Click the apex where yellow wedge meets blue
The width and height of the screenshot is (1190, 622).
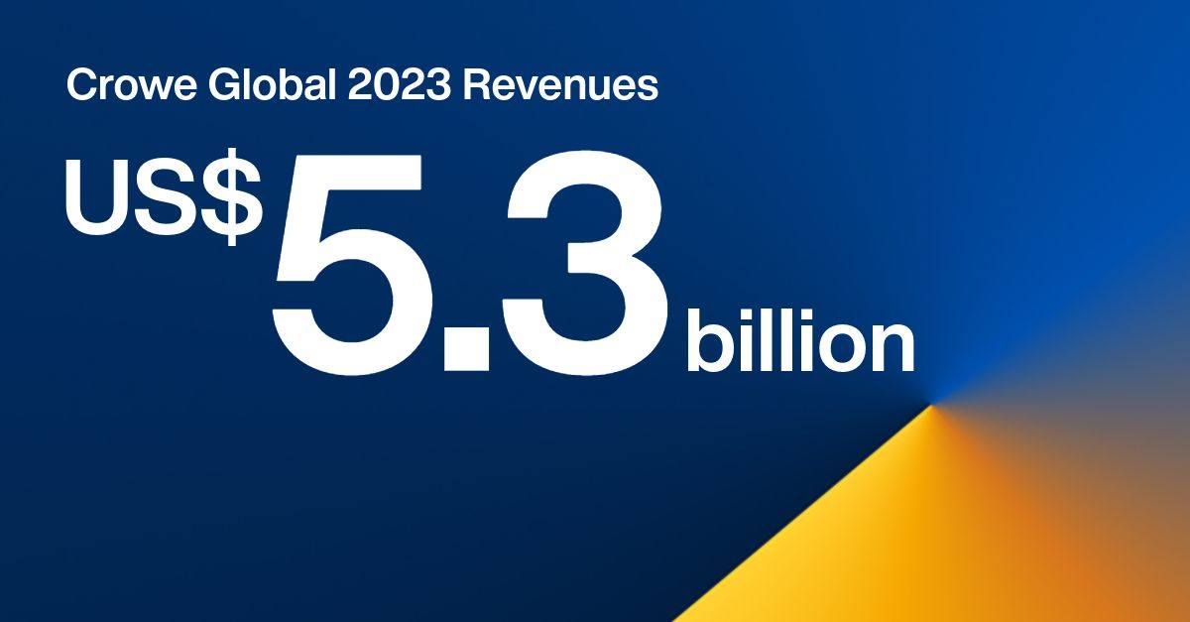(930, 405)
